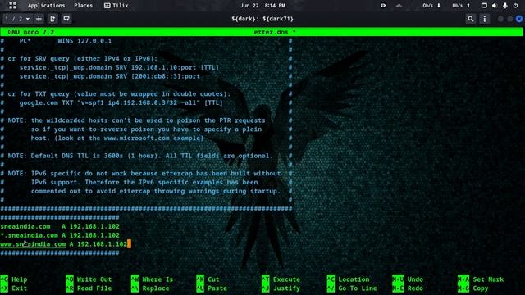This screenshot has height=295, width=525.
Task: Click the 'SRV [2001:db8::3]:port' example line
Action: coord(109,76)
